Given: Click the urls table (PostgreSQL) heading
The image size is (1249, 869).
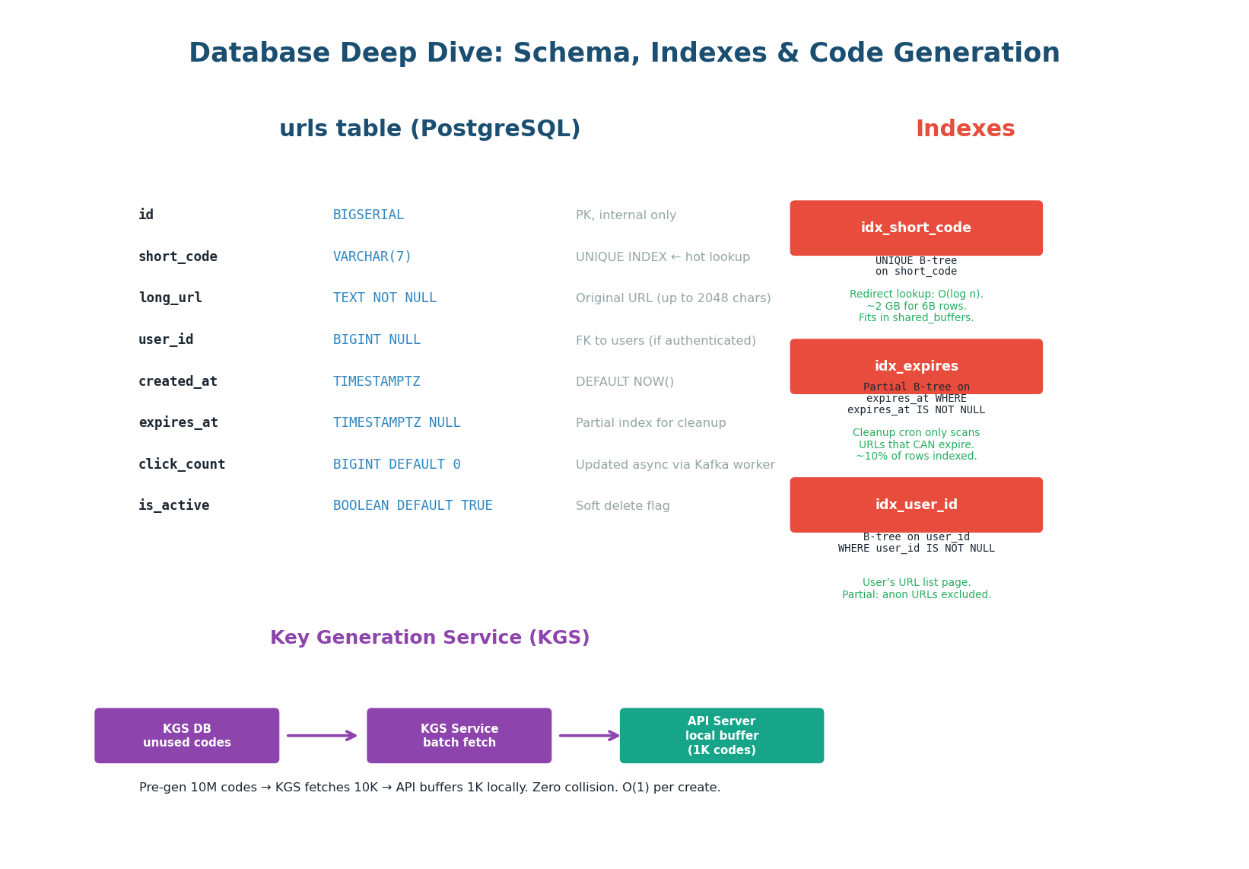Looking at the screenshot, I should pos(431,128).
